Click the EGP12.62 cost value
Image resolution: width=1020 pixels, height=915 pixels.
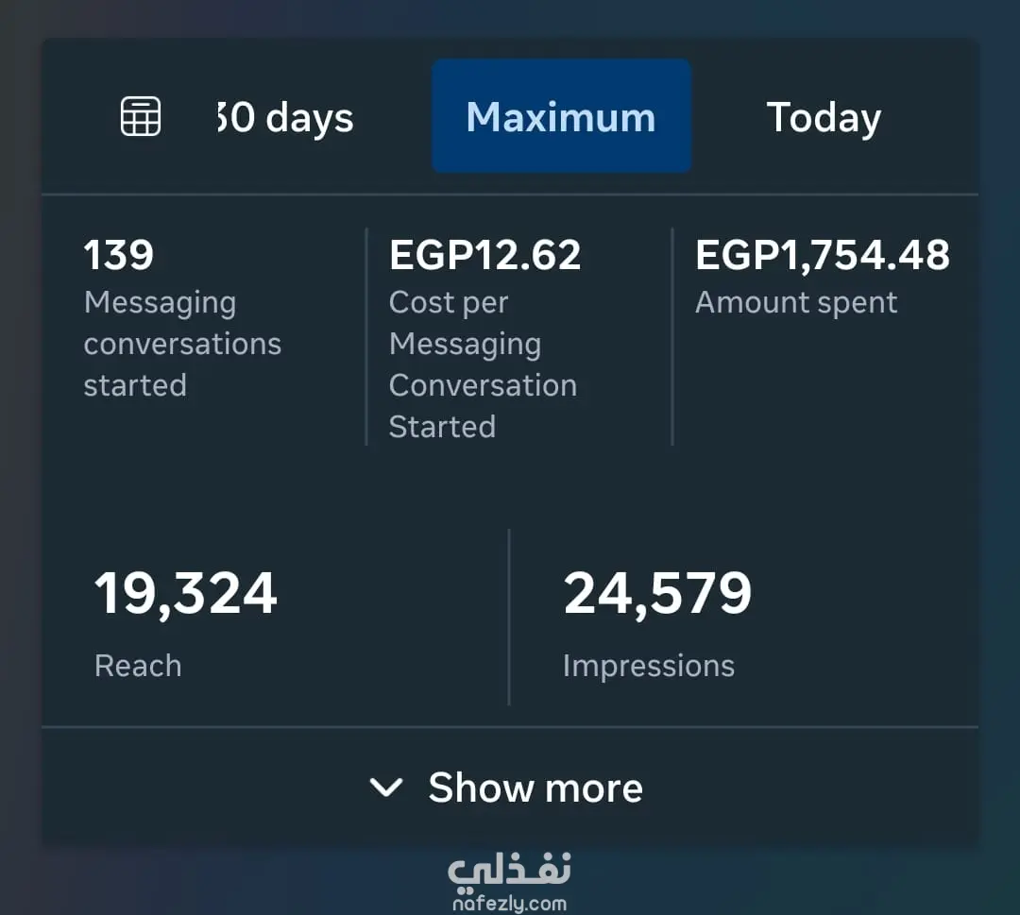(484, 255)
